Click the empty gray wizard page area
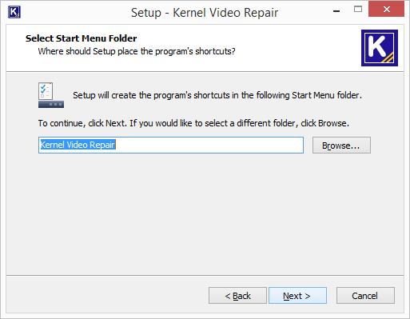This screenshot has width=410, height=319. pos(205,213)
